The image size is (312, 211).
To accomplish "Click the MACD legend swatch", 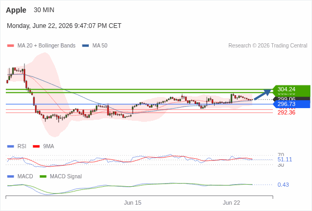I will coord(11,177).
